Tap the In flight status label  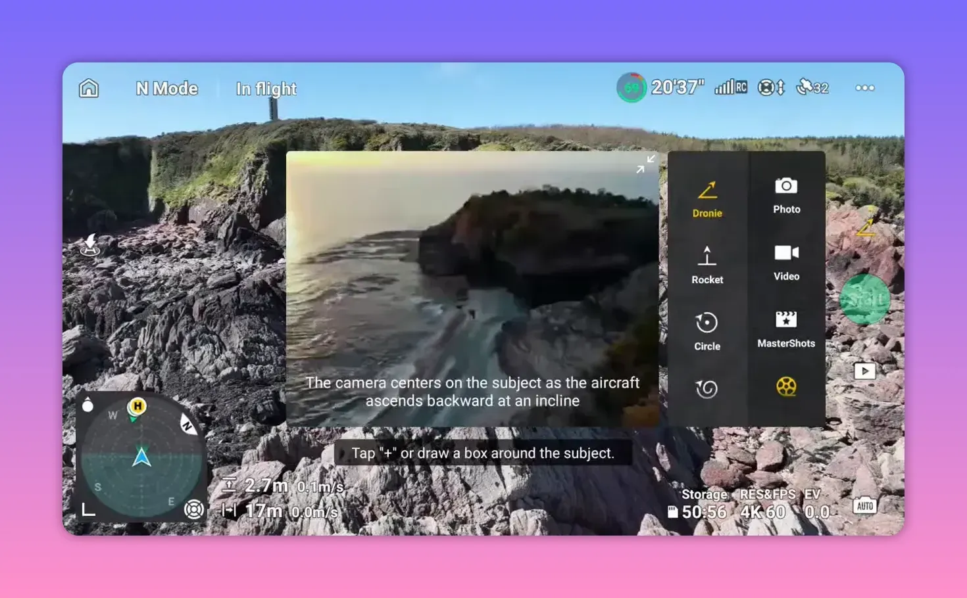point(266,89)
